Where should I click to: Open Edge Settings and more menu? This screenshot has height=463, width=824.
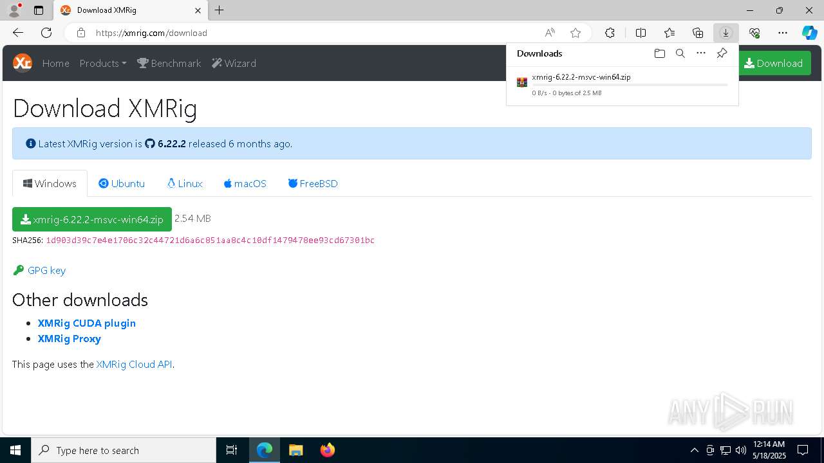tap(783, 33)
